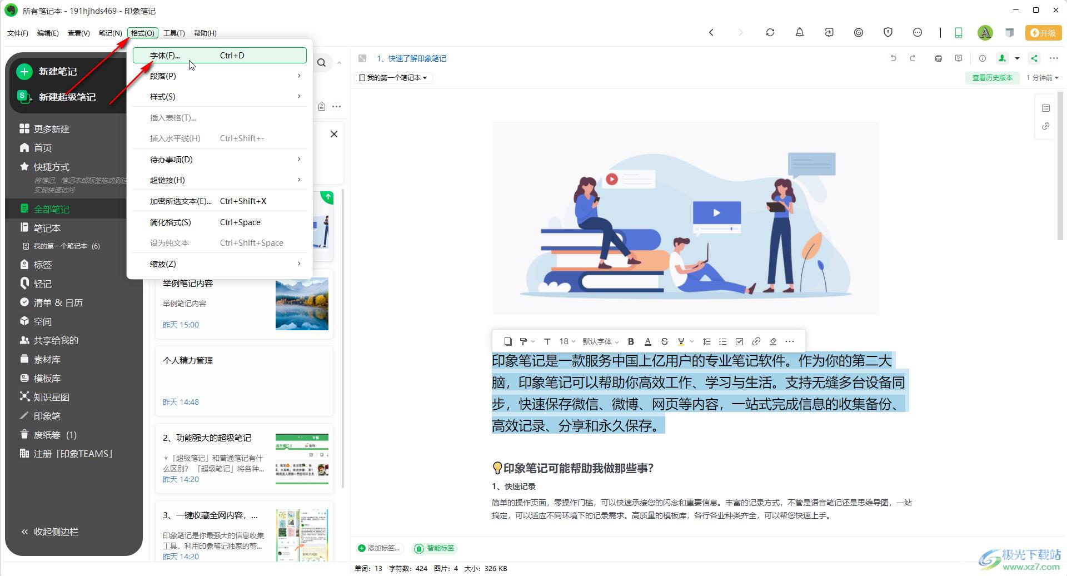Open the security shield icon
This screenshot has height=576, width=1067.
pos(888,32)
